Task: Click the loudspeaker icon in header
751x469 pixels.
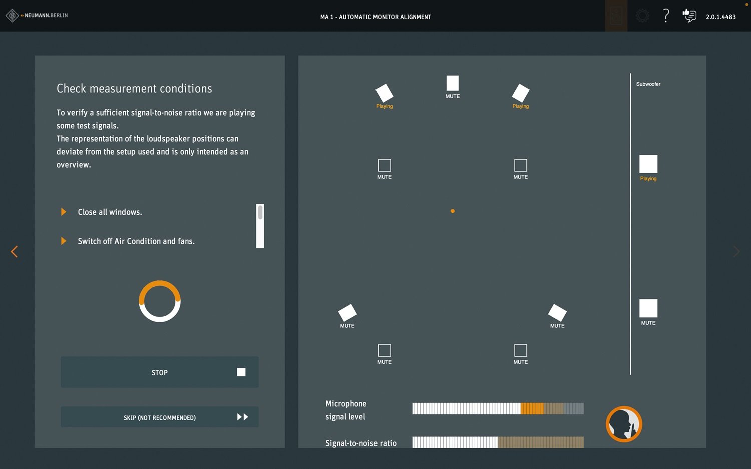Action: tap(616, 16)
